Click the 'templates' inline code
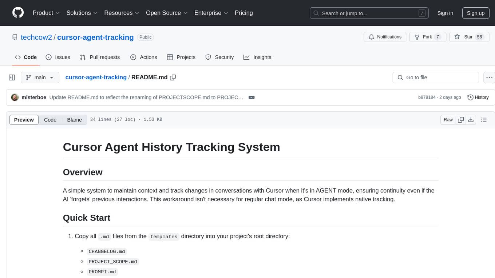Viewport: 495px width, 278px height. click(x=164, y=237)
